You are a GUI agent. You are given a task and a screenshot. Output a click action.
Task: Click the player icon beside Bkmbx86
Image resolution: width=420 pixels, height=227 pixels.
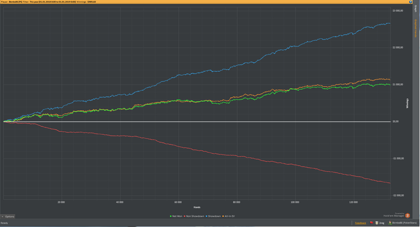[x=390, y=223]
